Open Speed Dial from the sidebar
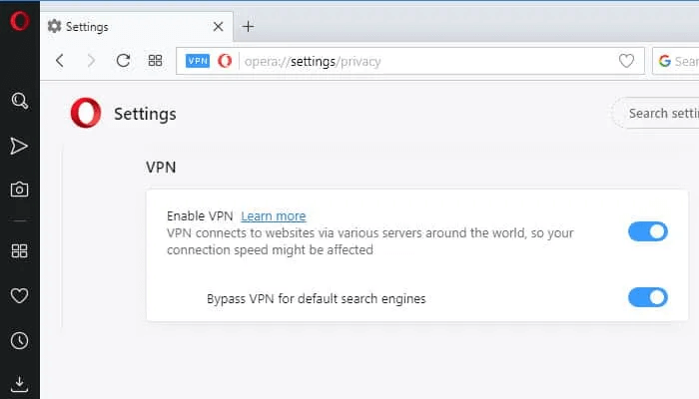699x399 pixels. click(19, 250)
